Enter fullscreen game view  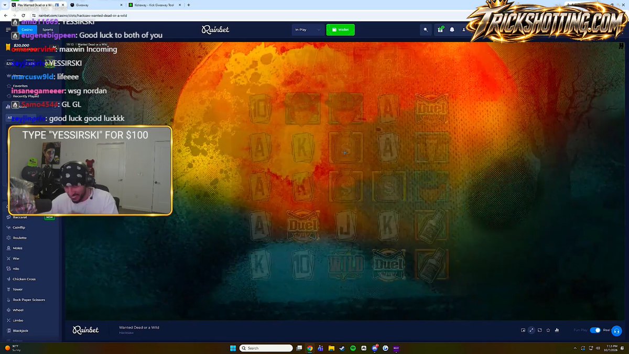coord(540,330)
